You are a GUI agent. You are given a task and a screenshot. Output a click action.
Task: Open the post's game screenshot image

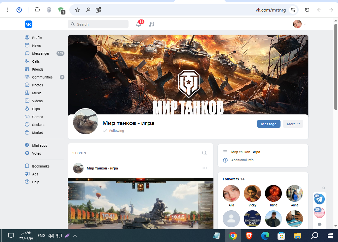(140, 203)
